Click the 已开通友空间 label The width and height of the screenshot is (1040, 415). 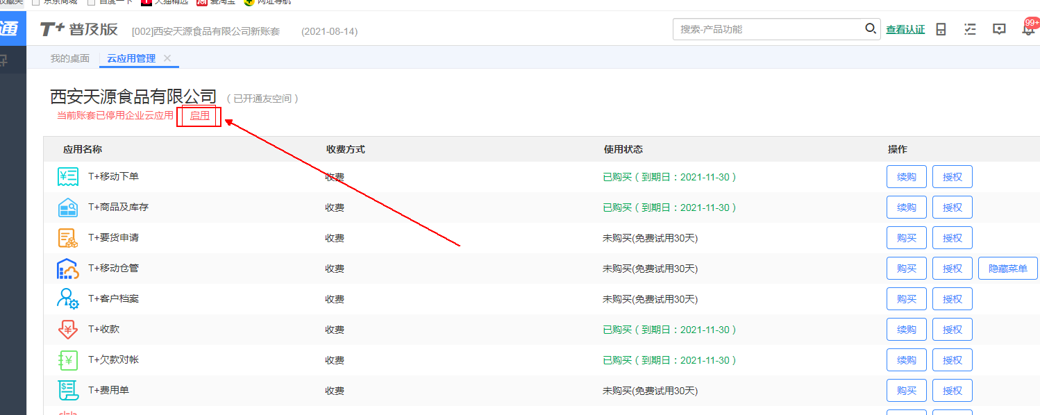point(263,99)
